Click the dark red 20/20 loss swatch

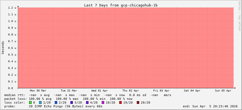[138, 102]
